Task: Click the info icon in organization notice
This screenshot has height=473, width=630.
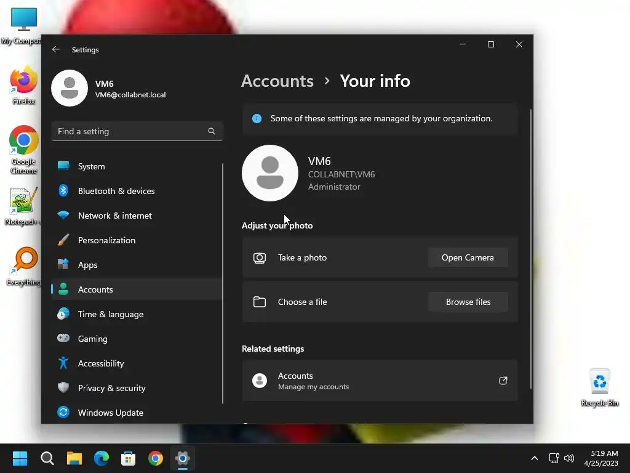Action: coord(257,119)
